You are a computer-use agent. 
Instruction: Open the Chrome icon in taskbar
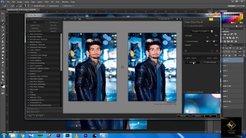22,135
